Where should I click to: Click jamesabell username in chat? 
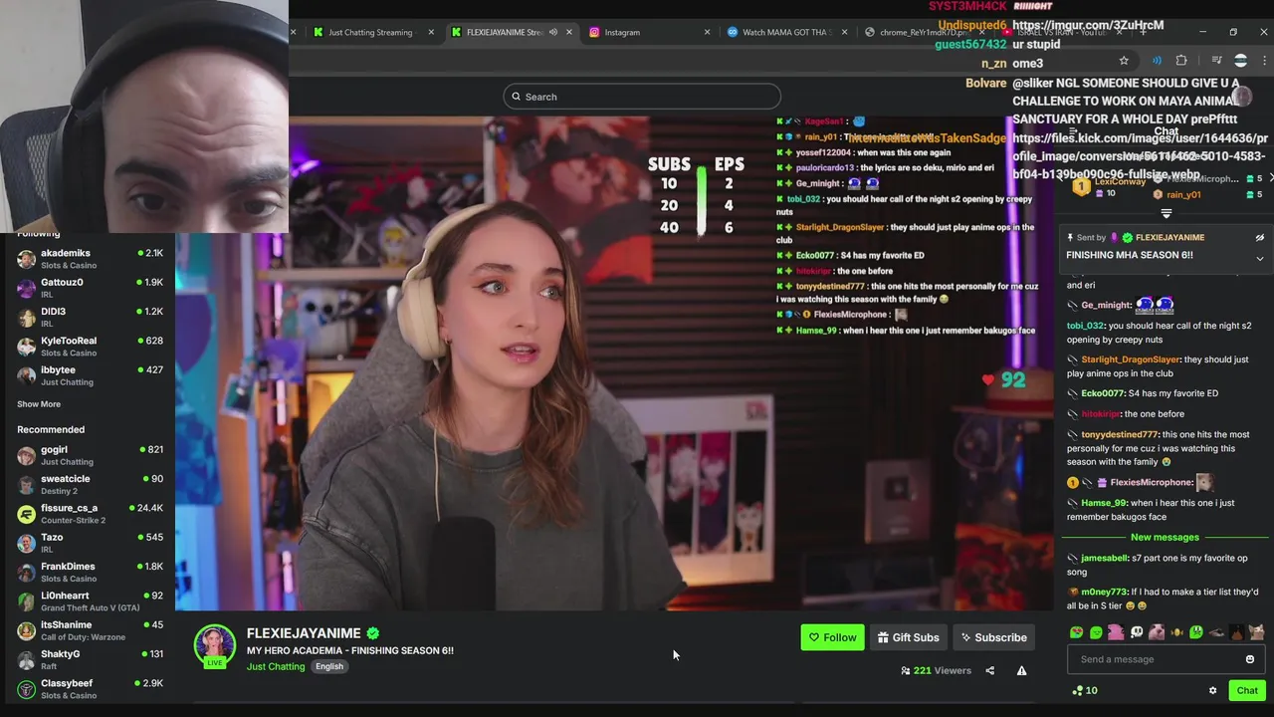[x=1105, y=559]
